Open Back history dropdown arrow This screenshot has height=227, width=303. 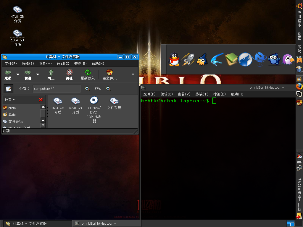pyautogui.click(x=18, y=74)
